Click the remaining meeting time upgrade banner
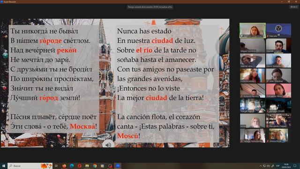 tap(150, 7)
